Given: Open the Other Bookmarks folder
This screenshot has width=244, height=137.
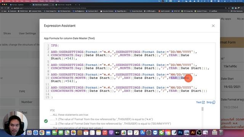Looking at the screenshot, I should pyautogui.click(x=236, y=11).
